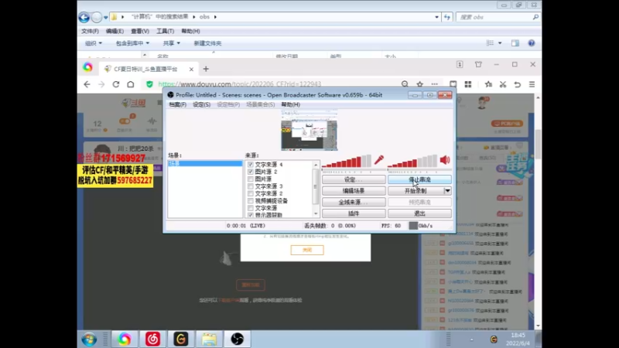Click the 退出 button in OBS
Image resolution: width=619 pixels, height=348 pixels.
pos(419,213)
